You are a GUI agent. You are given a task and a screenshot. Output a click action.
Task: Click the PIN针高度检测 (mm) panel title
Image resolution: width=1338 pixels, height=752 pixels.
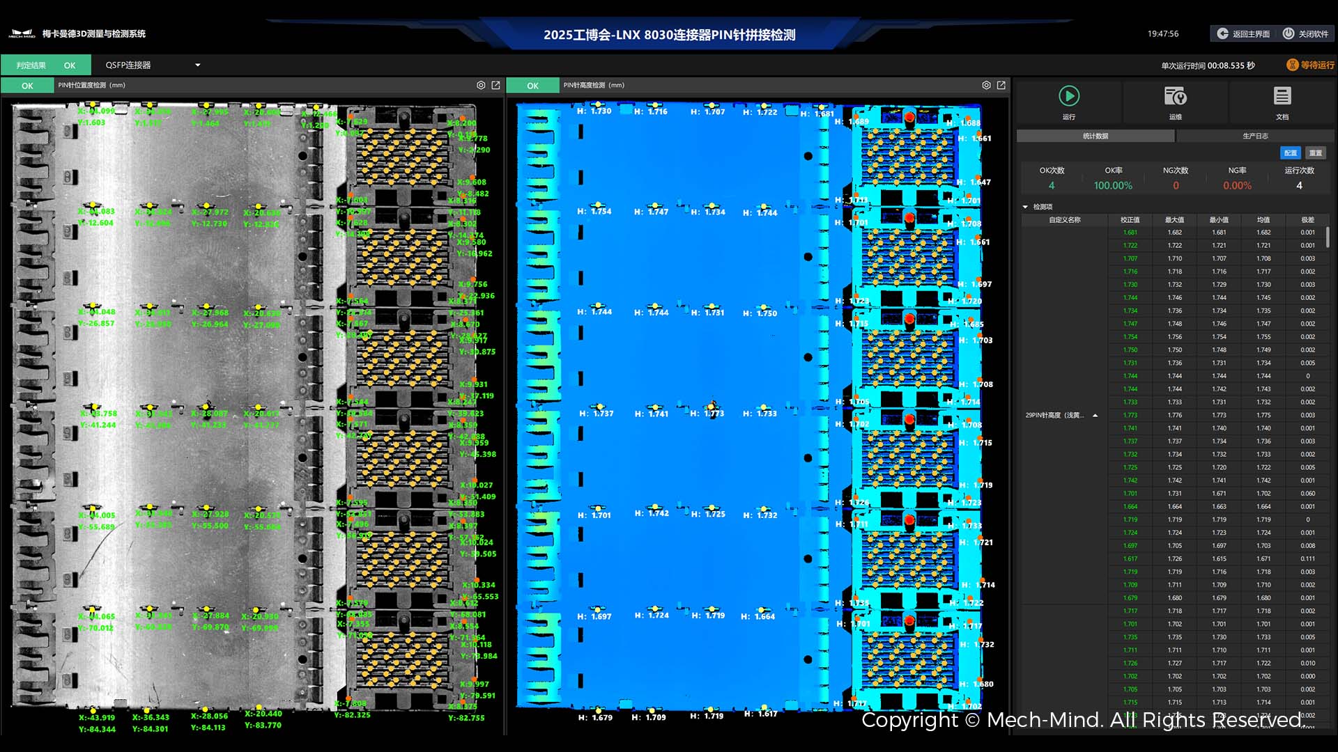[x=594, y=85]
